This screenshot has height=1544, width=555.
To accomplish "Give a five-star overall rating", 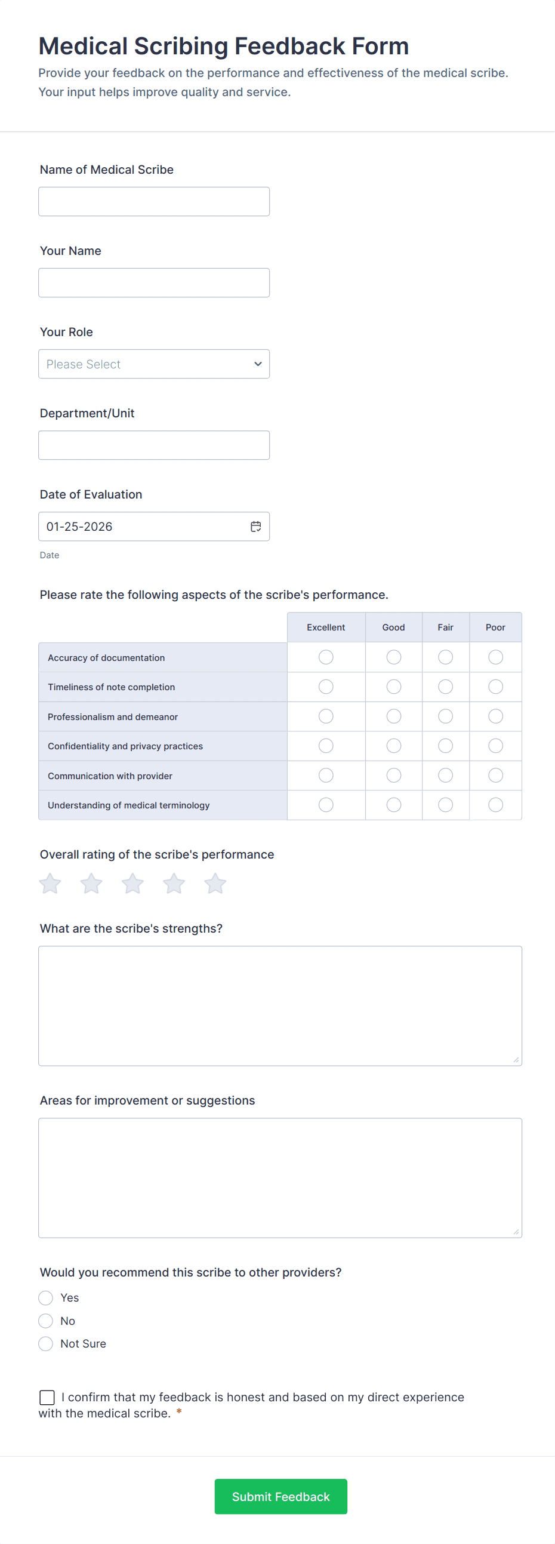I will (215, 883).
